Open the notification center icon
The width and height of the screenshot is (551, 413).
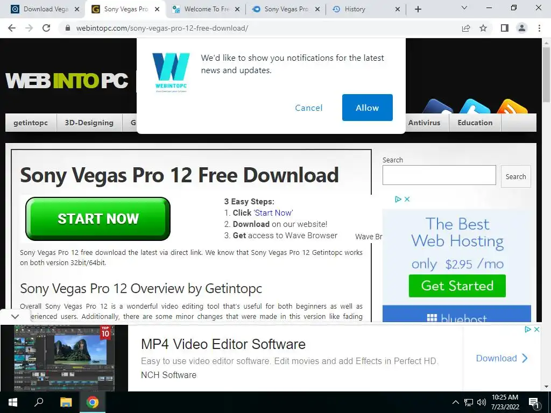534,403
